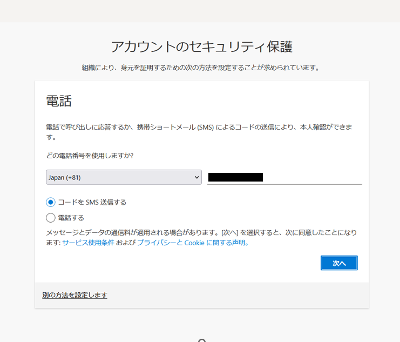The height and width of the screenshot is (342, 400).
Task: Focus the phone number input field
Action: pyautogui.click(x=284, y=177)
